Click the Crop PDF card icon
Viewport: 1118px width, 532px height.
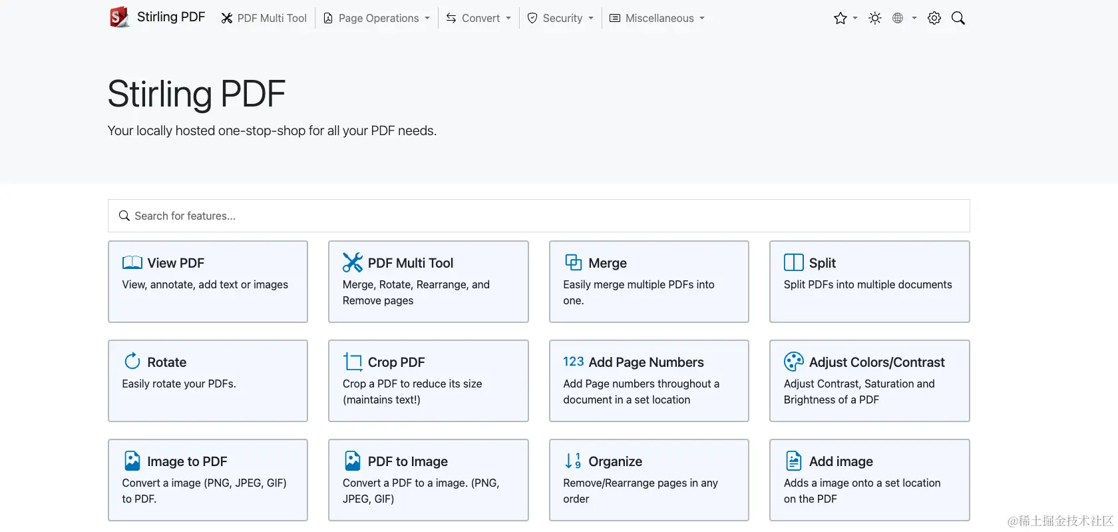[353, 362]
